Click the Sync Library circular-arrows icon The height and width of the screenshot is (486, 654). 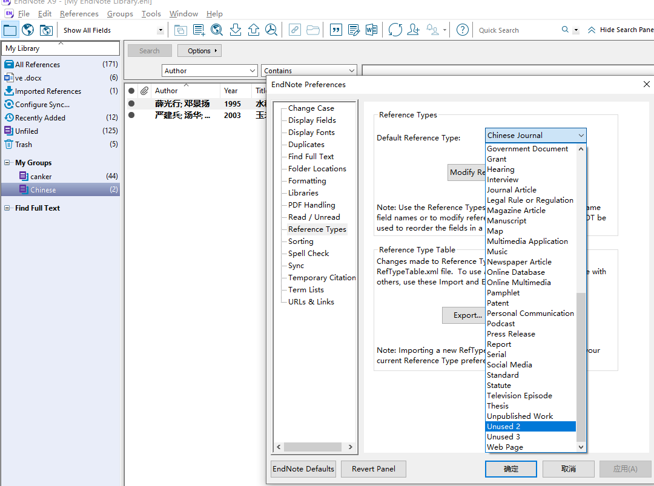click(x=395, y=30)
